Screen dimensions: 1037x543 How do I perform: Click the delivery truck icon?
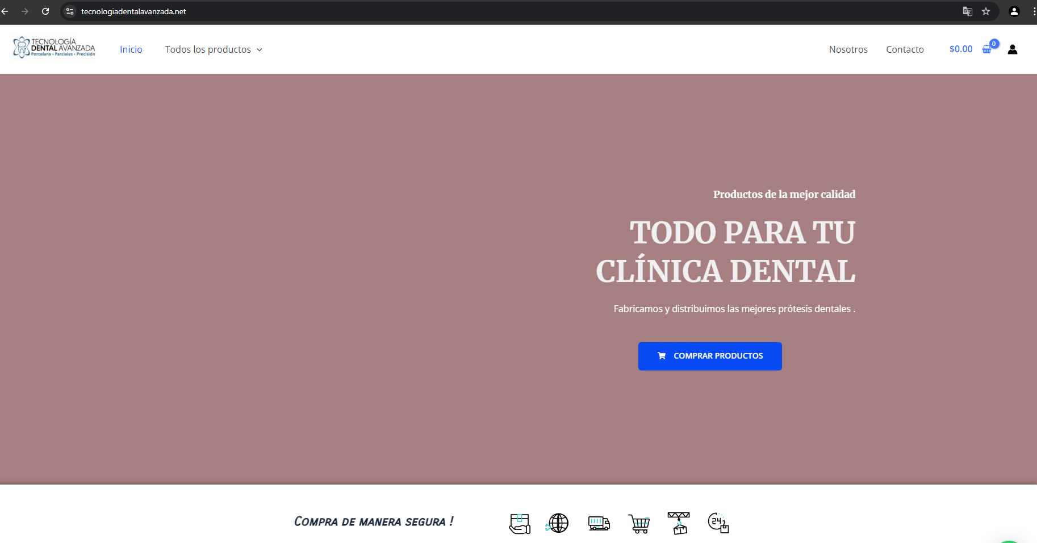point(599,523)
